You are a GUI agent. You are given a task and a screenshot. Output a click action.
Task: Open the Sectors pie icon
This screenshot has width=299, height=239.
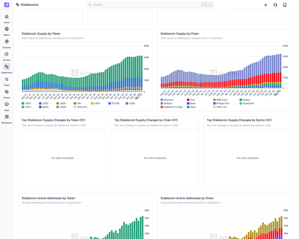click(x=7, y=54)
